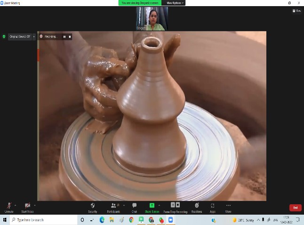The image size is (304, 225).
Task: Open the Apps panel
Action: (x=212, y=206)
